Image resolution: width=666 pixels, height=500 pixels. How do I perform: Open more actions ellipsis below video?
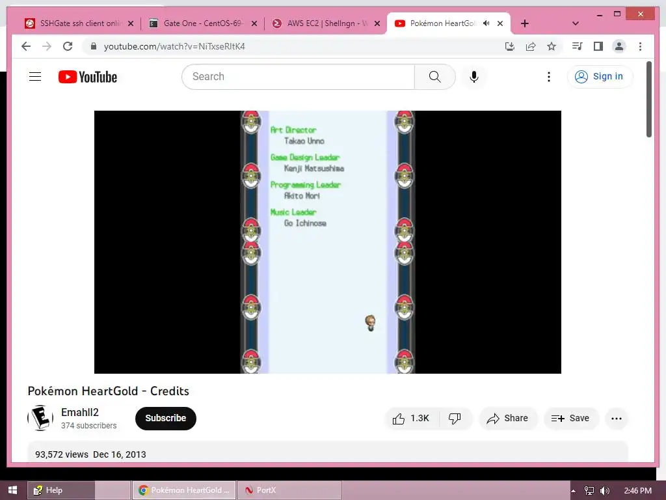pyautogui.click(x=617, y=419)
